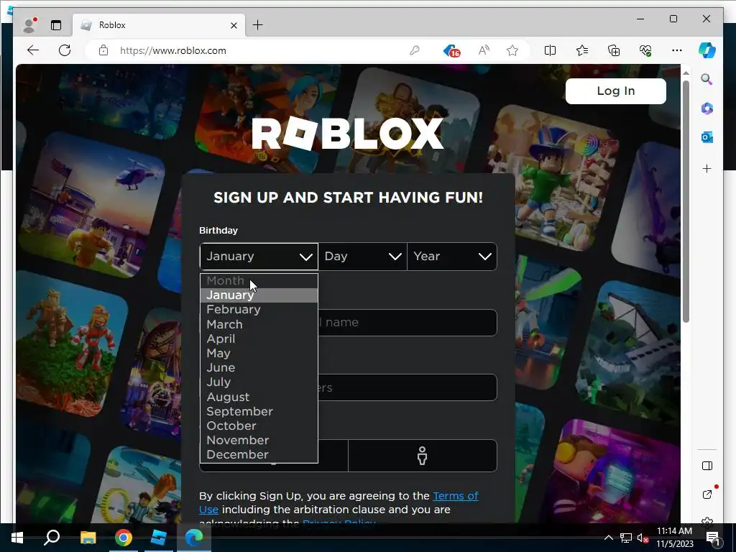
Task: Choose May from the list
Action: (x=259, y=354)
